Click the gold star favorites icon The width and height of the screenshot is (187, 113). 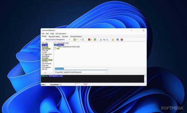pos(113,40)
